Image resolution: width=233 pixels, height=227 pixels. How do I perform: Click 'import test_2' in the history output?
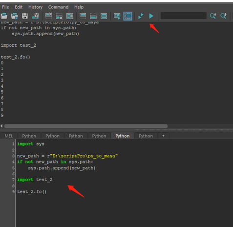[19, 45]
